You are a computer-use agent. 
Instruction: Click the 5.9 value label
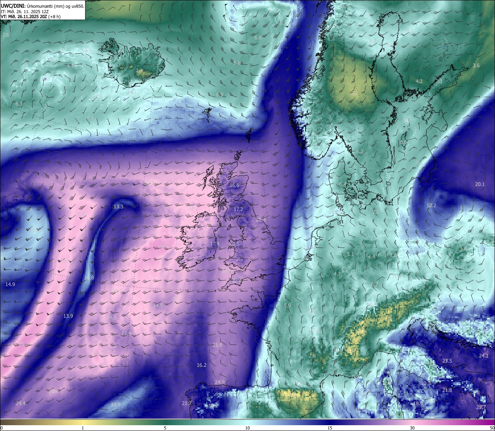tap(287, 305)
